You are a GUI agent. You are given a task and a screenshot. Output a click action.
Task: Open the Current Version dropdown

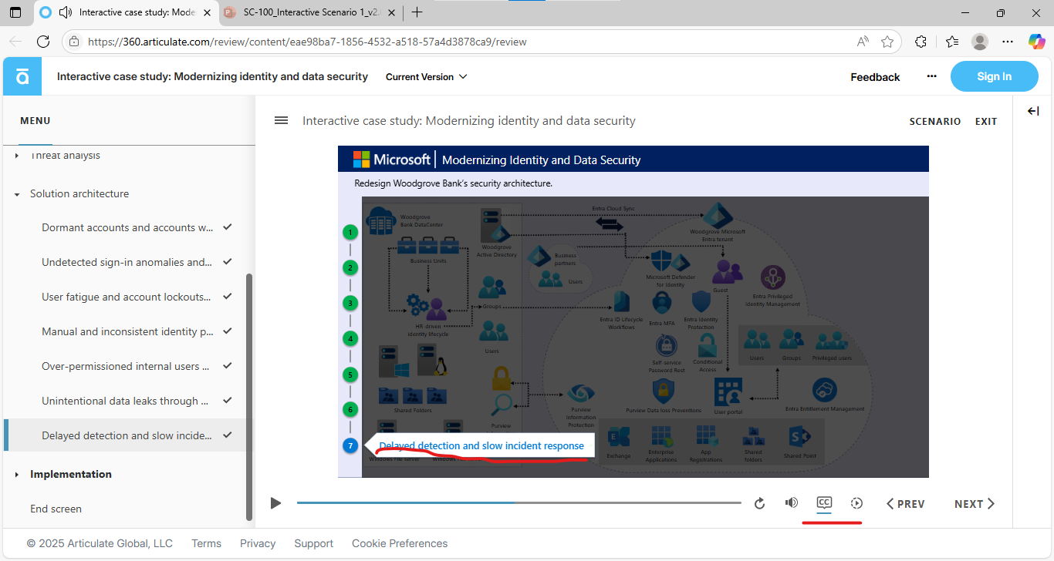tap(427, 77)
